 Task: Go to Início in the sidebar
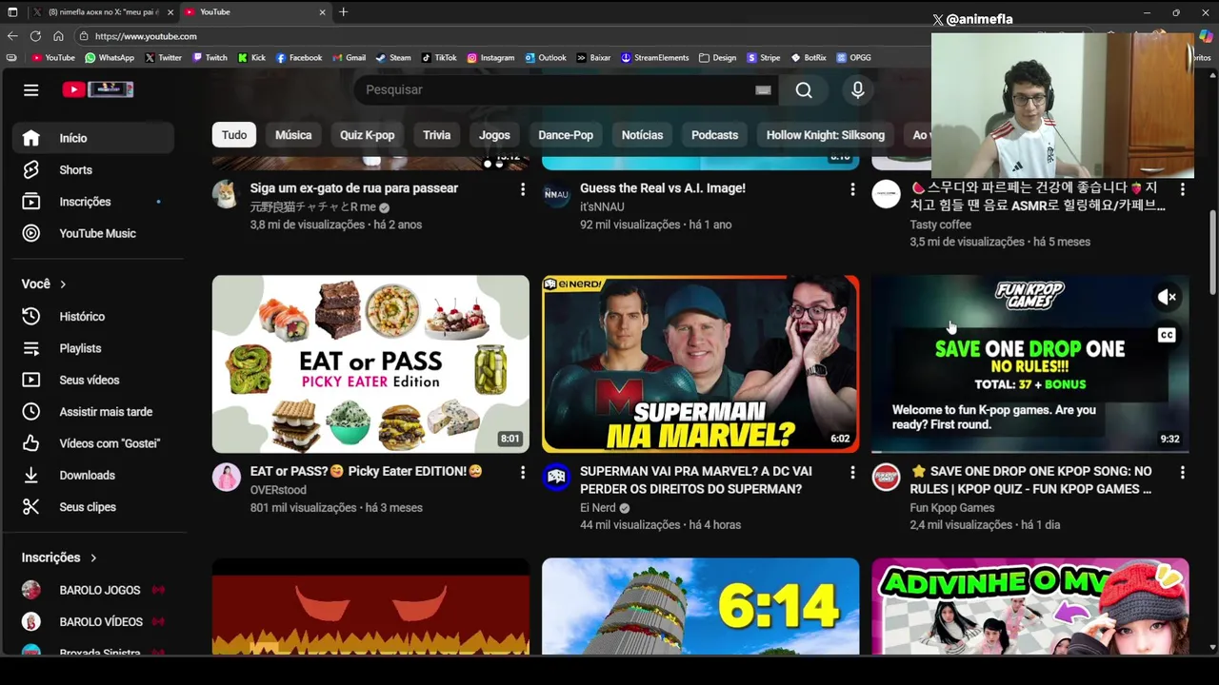point(93,138)
